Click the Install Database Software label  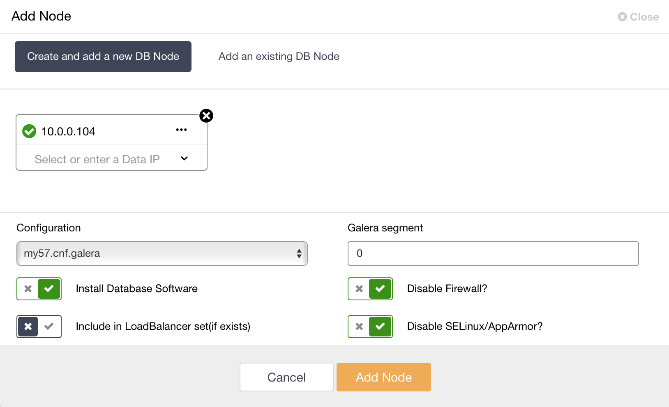click(137, 289)
